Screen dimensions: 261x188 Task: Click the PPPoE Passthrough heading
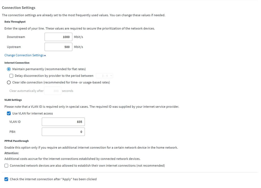click(17, 141)
